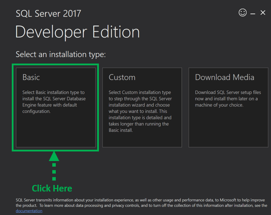This screenshot has width=271, height=215.
Task: Minimize the SQL Server installer window
Action: [x=253, y=13]
